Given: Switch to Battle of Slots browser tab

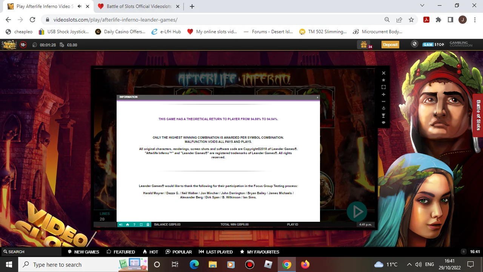Looking at the screenshot, I should click(x=138, y=6).
